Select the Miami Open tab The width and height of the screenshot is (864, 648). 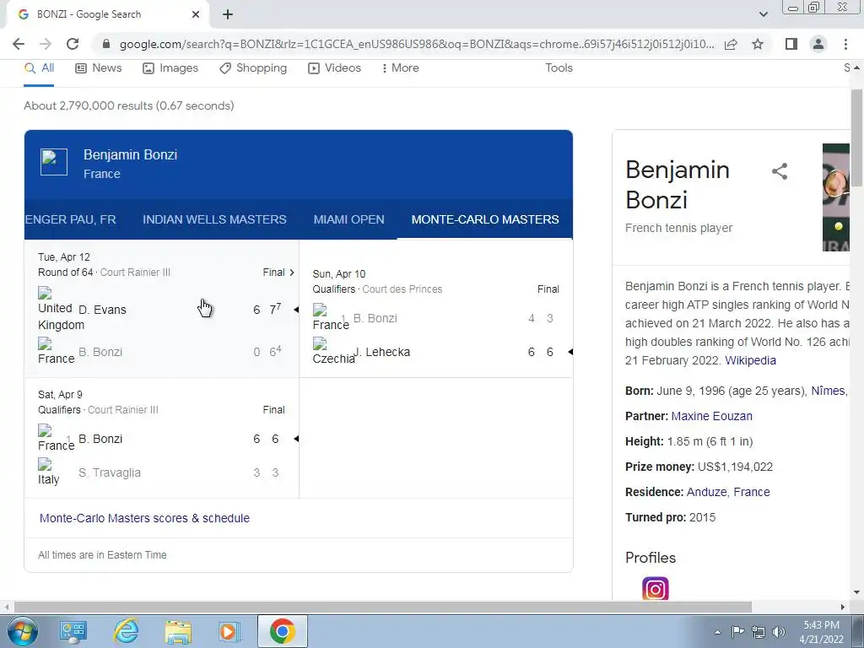click(348, 219)
